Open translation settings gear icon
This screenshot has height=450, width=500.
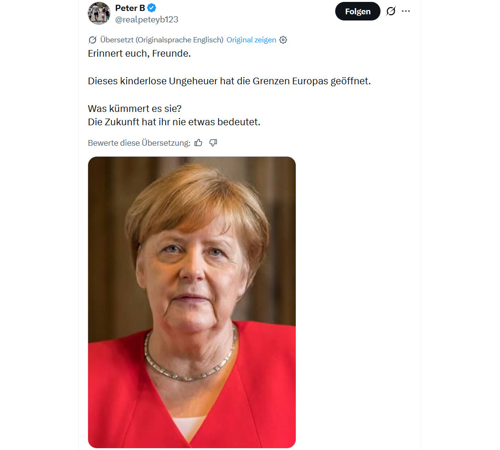pyautogui.click(x=283, y=40)
